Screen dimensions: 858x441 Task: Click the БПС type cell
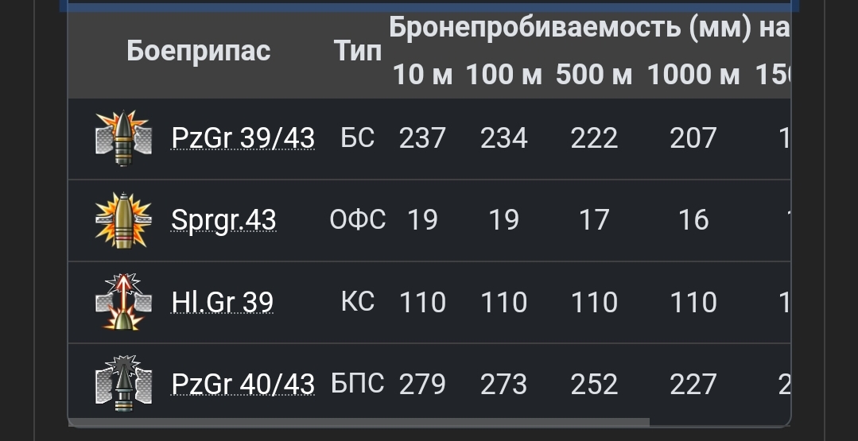(357, 385)
